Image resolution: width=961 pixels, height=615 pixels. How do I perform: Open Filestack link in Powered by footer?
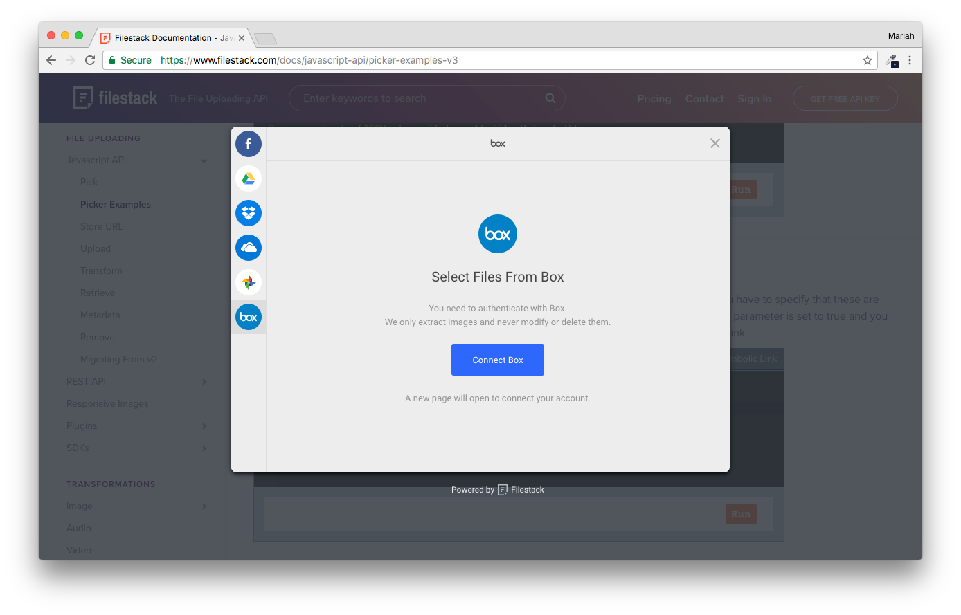521,490
